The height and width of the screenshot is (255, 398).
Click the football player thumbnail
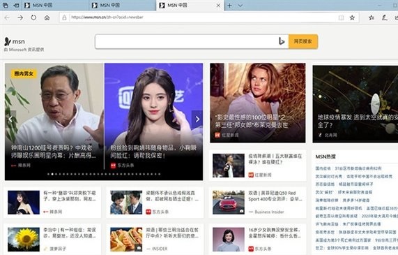[229, 166]
